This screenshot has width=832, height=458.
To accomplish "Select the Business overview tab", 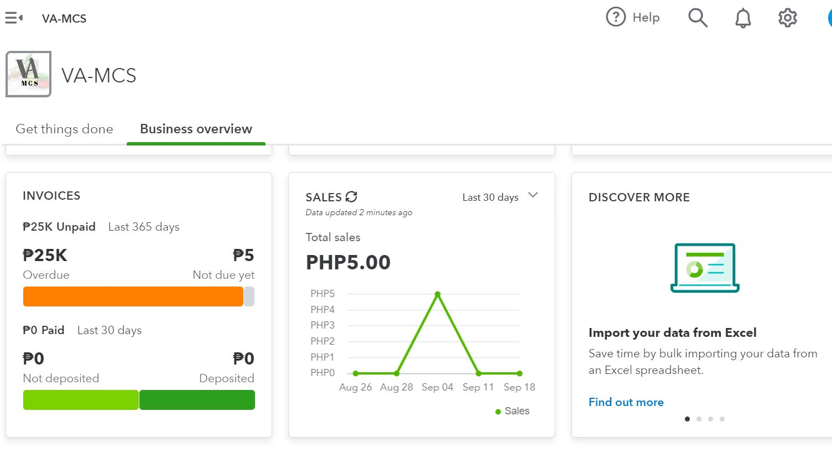I will (196, 129).
